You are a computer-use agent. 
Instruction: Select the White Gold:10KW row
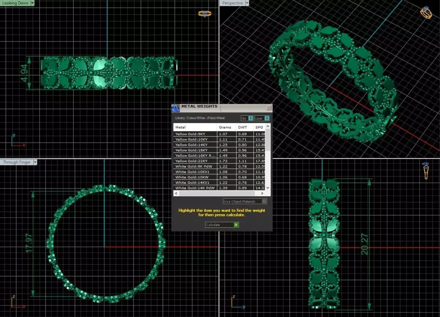(219, 177)
